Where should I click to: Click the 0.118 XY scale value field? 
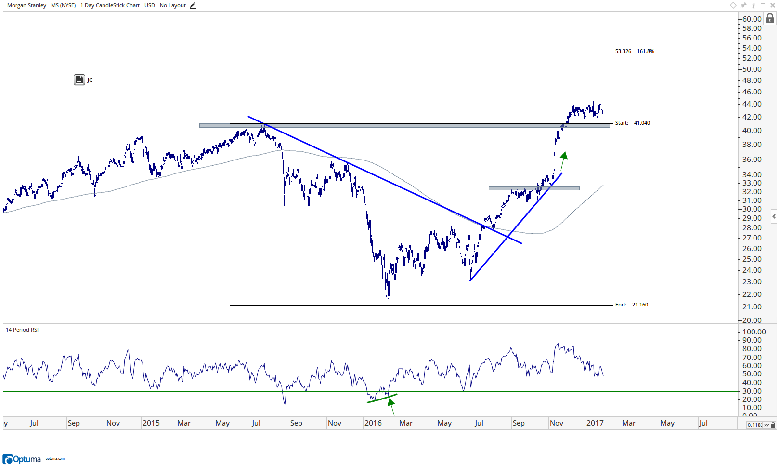click(x=754, y=425)
